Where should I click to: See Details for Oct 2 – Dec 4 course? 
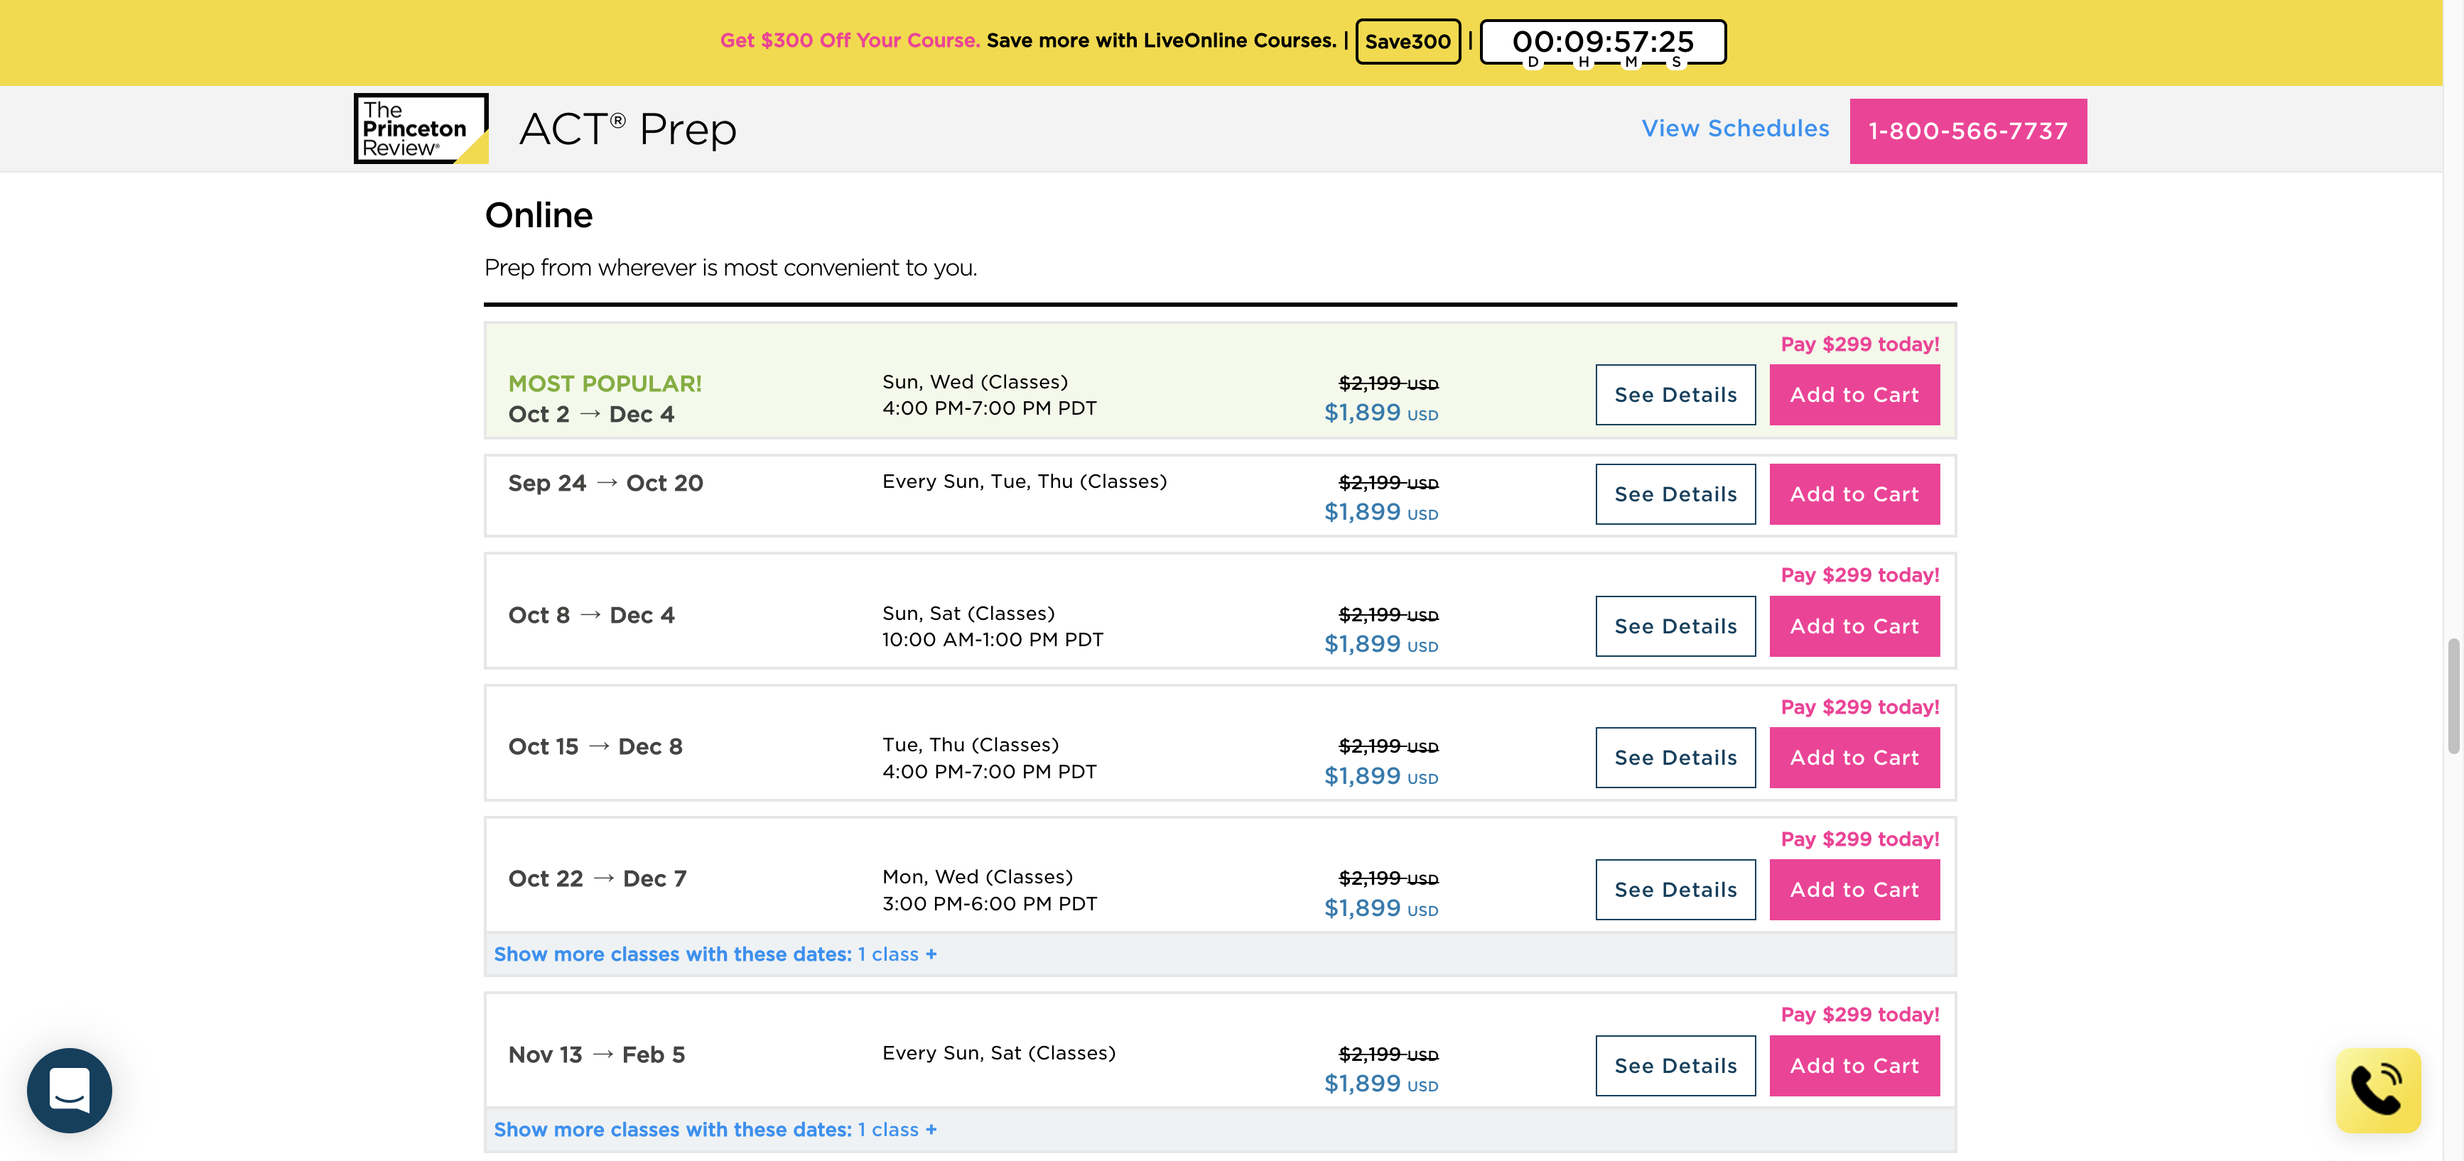pos(1675,395)
